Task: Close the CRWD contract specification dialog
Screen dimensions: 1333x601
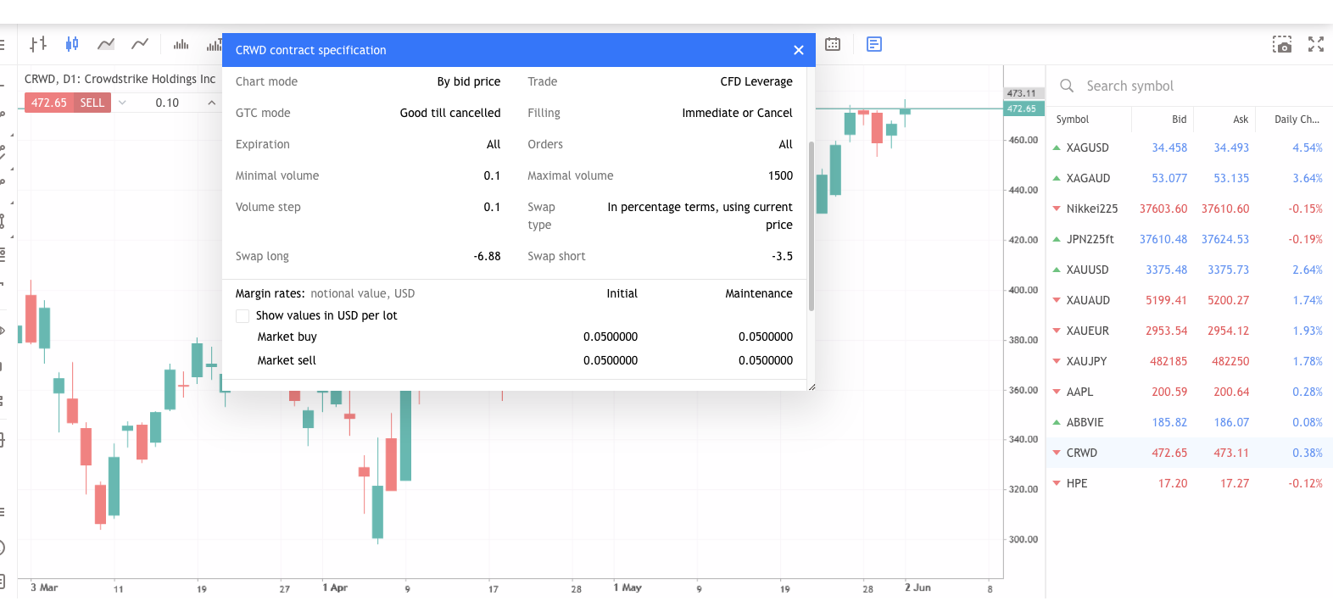Action: pyautogui.click(x=798, y=50)
